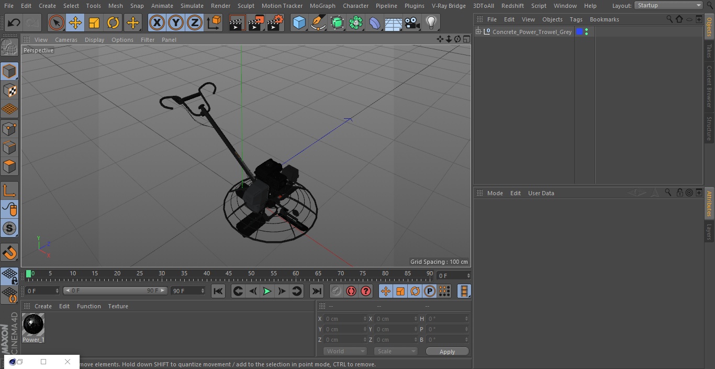Click the object layer color swatch
Image resolution: width=715 pixels, height=369 pixels.
579,32
